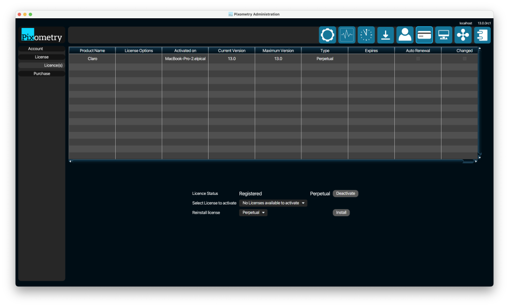This screenshot has height=307, width=509.
Task: Click the Changed column header
Action: (x=460, y=51)
